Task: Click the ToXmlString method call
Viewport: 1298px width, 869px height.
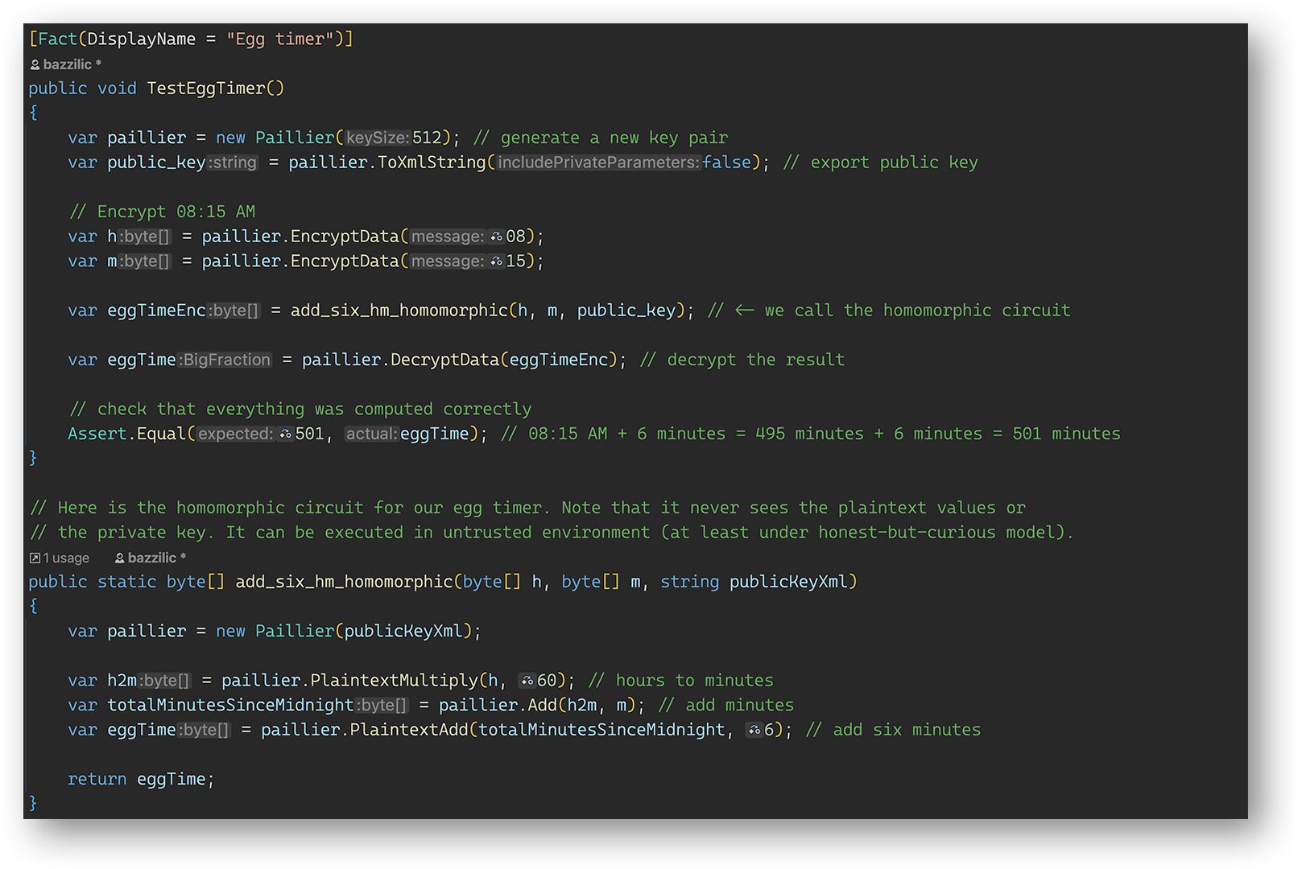Action: 432,163
